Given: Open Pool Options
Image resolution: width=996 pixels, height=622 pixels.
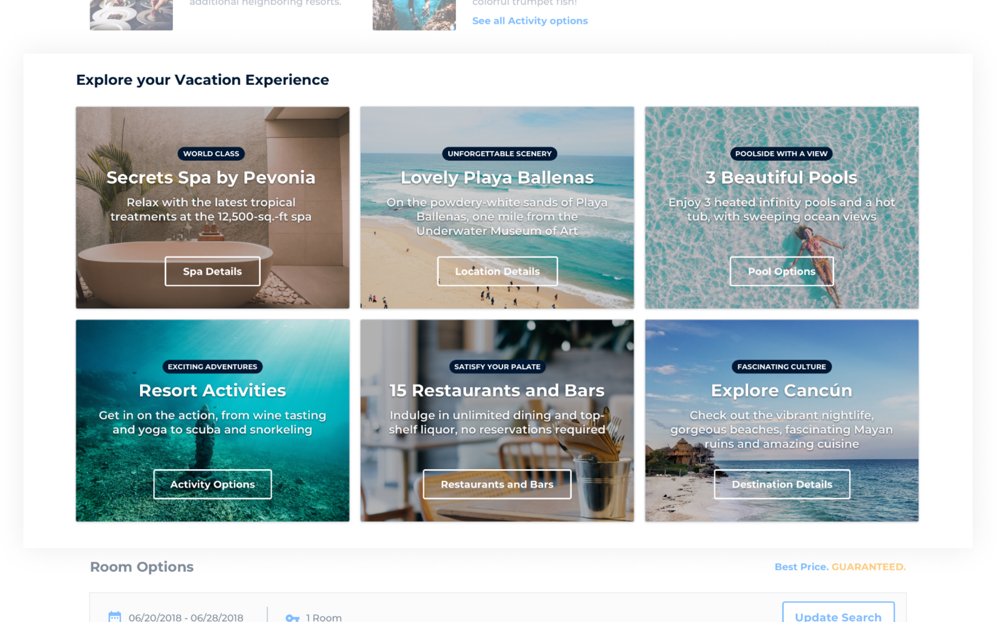Looking at the screenshot, I should [781, 271].
